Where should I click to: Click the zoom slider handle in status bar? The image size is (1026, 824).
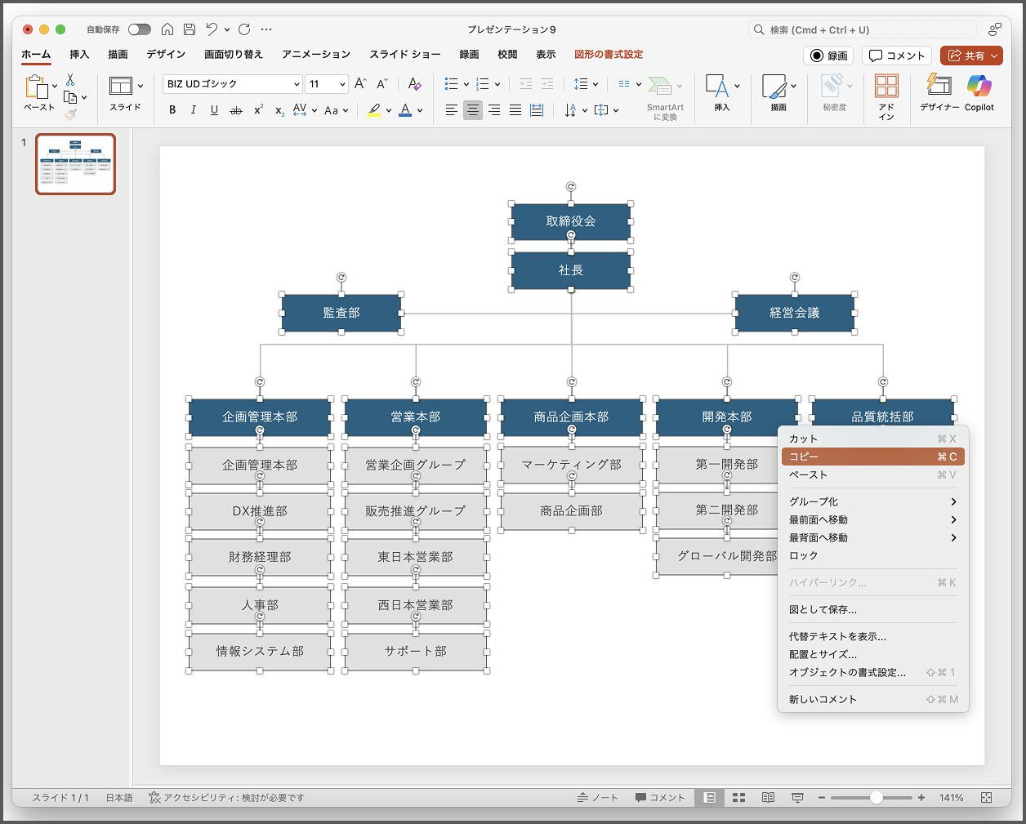(x=876, y=798)
